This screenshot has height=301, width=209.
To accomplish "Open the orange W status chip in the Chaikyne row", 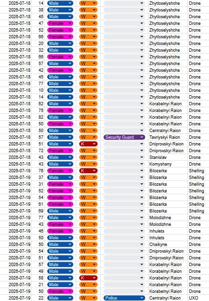I will pos(88,245).
